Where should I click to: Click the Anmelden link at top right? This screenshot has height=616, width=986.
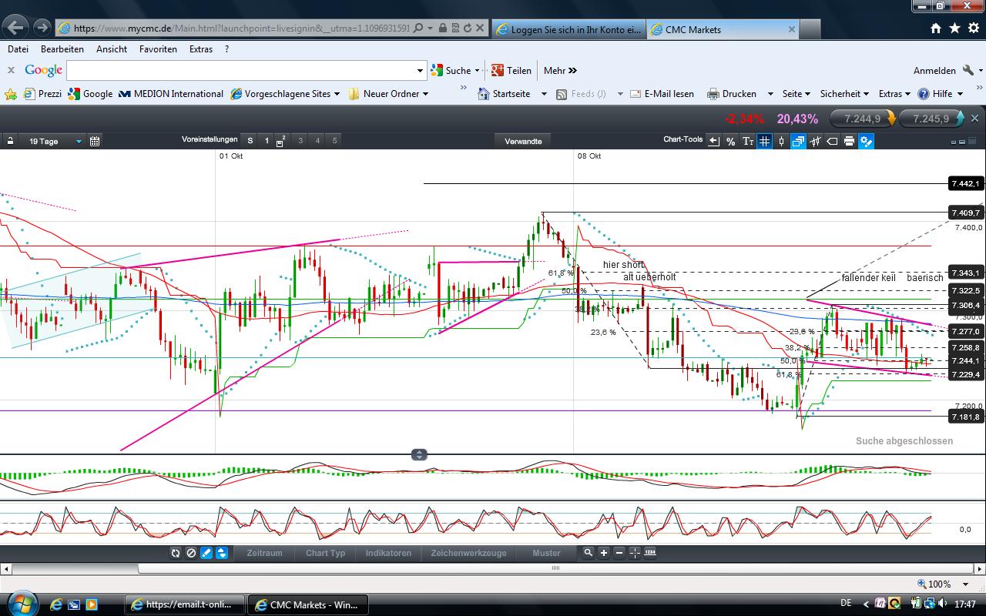pos(934,70)
